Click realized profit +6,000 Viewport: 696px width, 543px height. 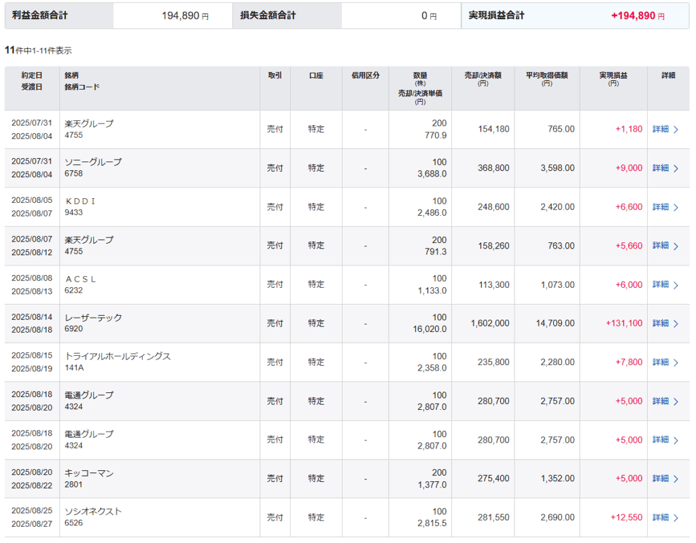pos(629,284)
